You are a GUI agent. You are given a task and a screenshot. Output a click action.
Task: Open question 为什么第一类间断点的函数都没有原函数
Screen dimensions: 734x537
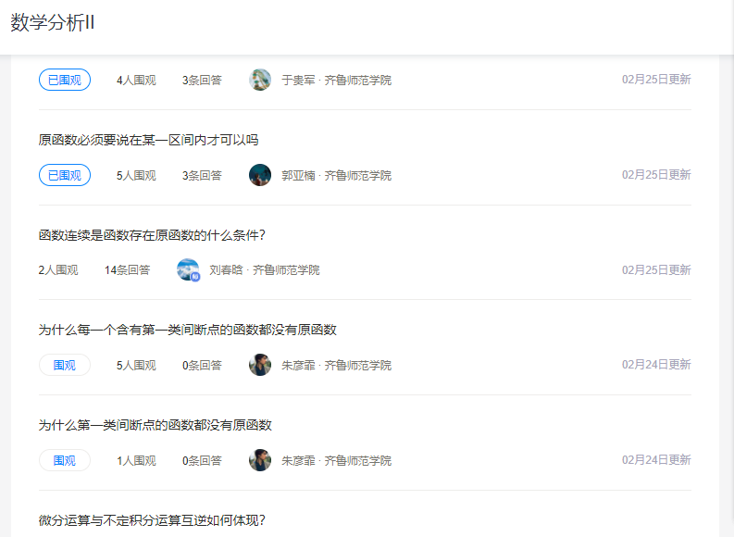click(155, 425)
